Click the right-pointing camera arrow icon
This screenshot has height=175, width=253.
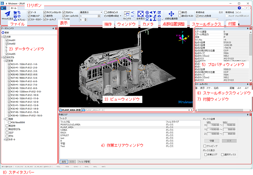pos(151,16)
